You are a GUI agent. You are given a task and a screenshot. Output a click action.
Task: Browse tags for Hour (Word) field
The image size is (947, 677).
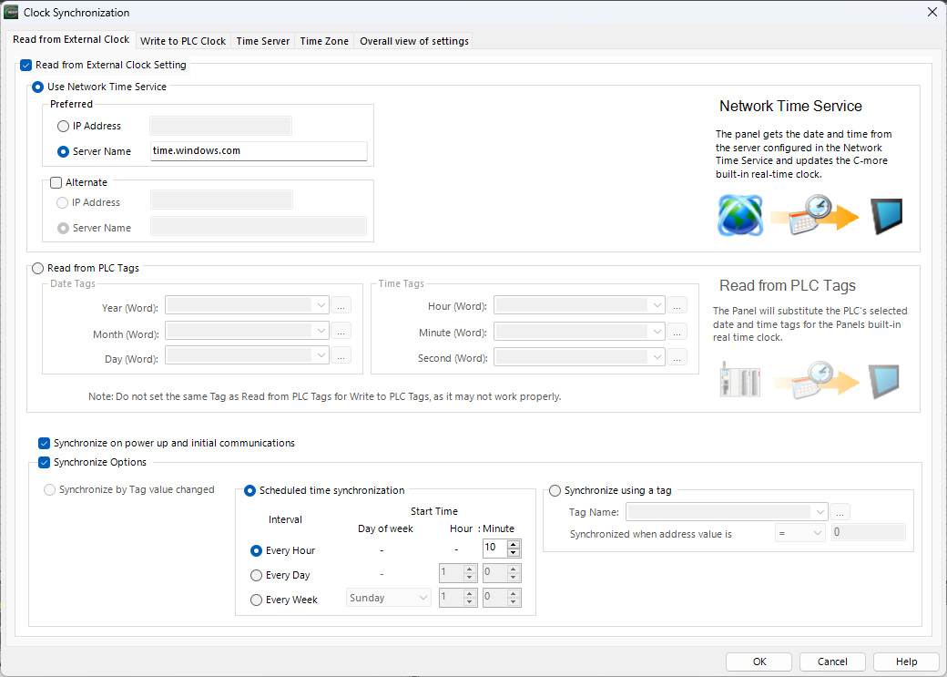click(677, 306)
